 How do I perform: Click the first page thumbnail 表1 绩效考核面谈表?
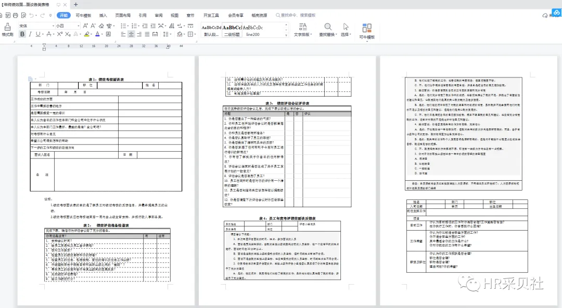106,180
